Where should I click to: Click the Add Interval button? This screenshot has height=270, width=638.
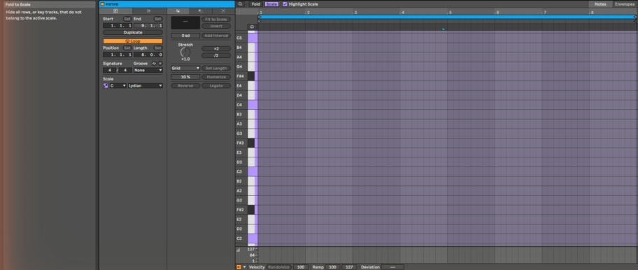click(x=216, y=36)
